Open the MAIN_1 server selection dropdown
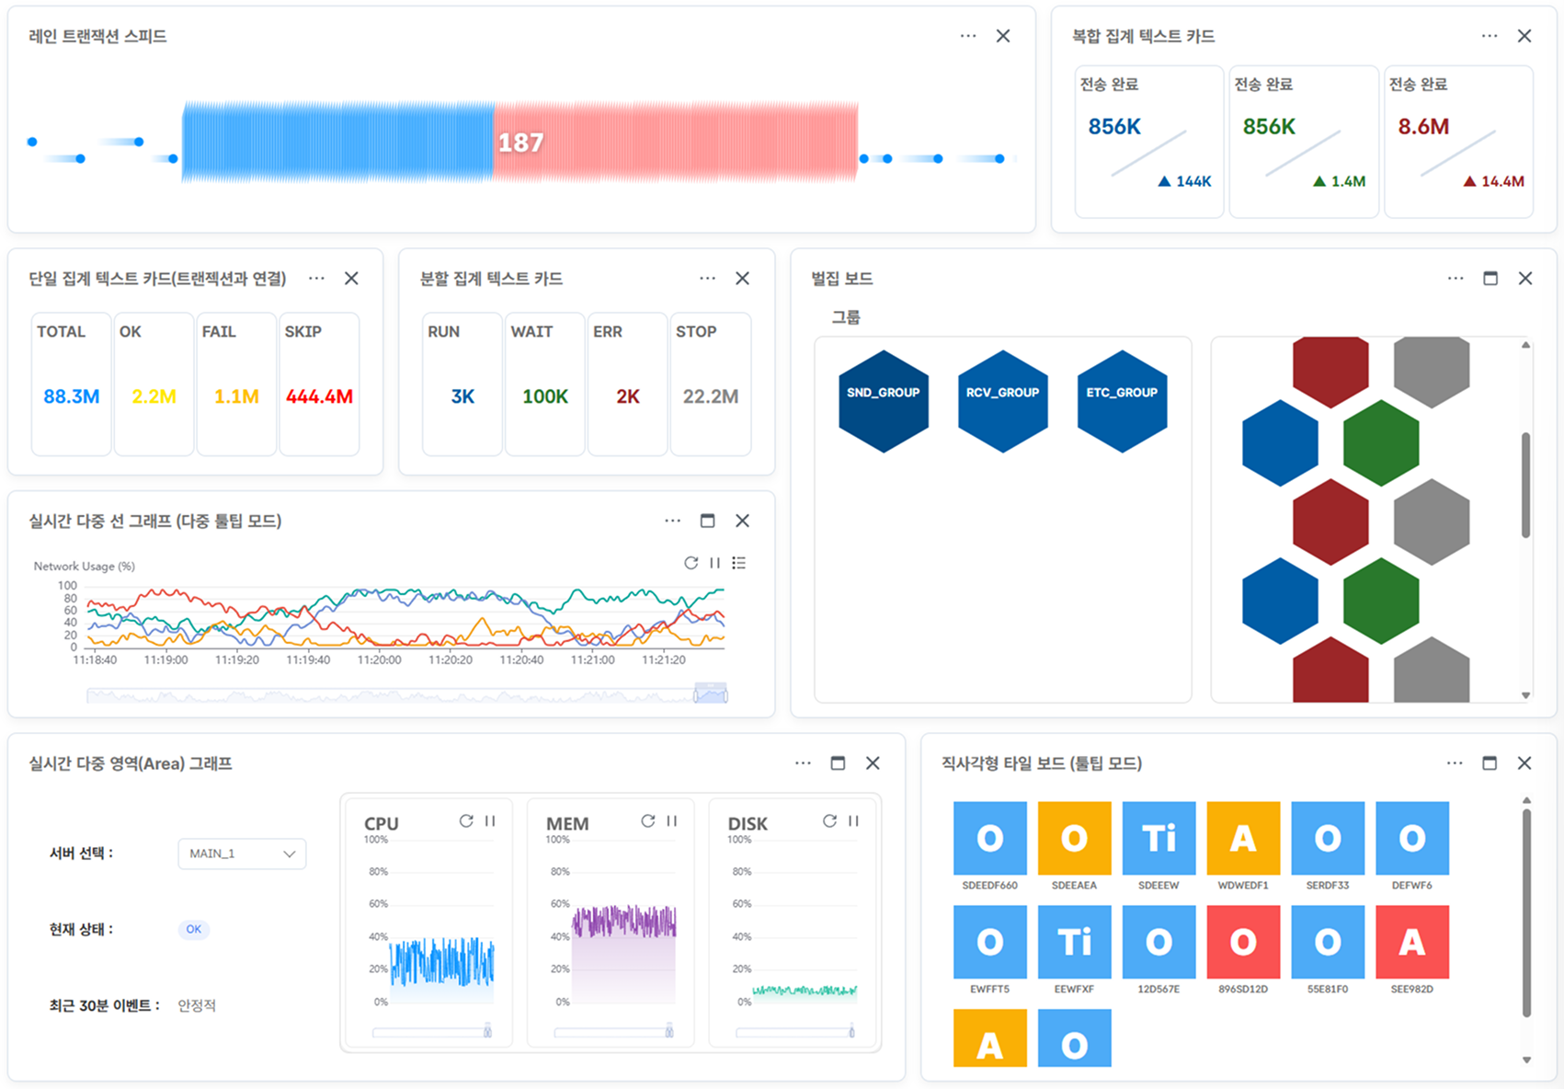Screen dimensions: 1564x1089 242,854
